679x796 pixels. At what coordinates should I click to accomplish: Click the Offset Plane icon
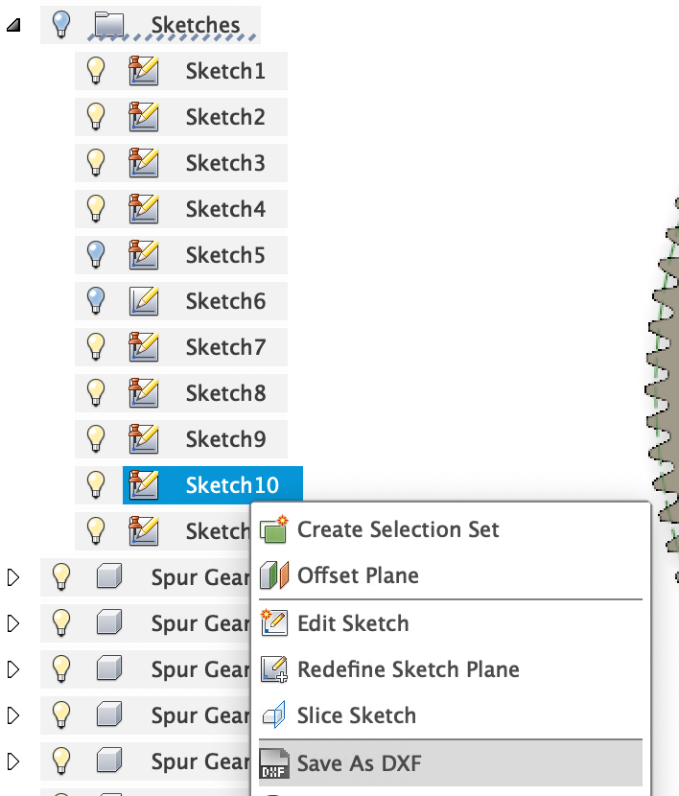tap(274, 576)
